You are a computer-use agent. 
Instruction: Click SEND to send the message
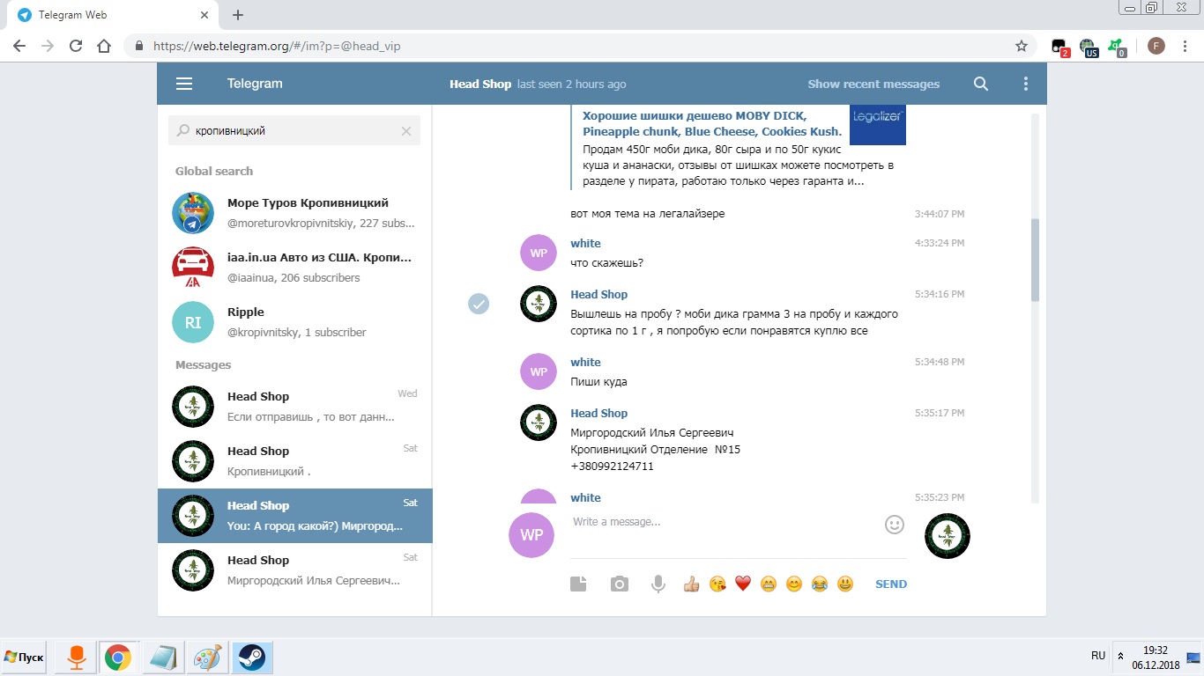pos(891,584)
